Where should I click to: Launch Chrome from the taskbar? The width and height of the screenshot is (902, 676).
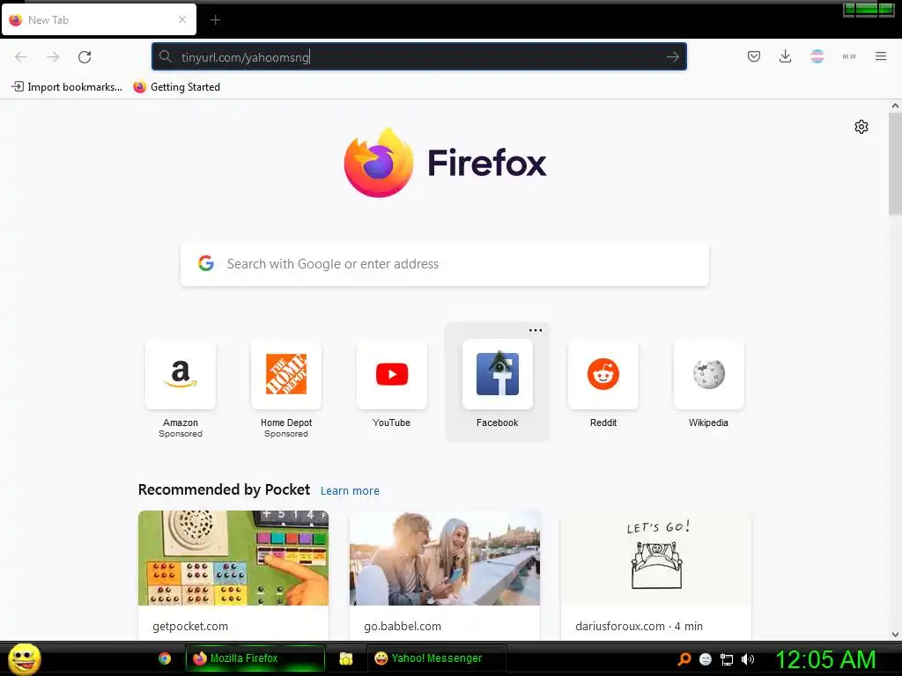[x=165, y=658]
